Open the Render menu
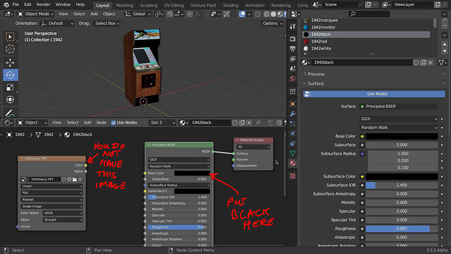Viewport: 451px width, 254px height. click(x=43, y=5)
